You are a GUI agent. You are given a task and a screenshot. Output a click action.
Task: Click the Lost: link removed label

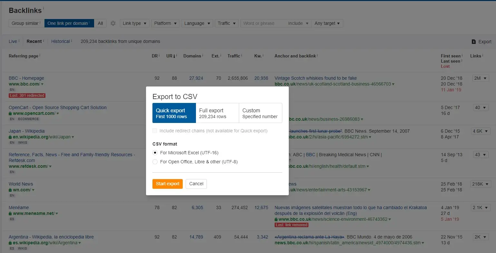pyautogui.click(x=292, y=225)
